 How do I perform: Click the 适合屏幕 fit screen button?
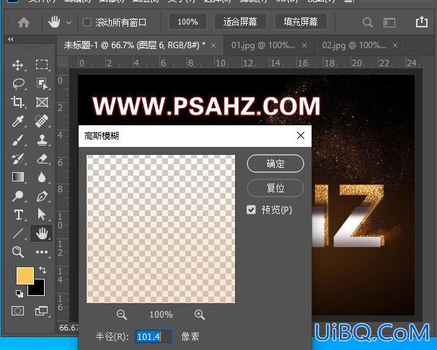[x=240, y=22]
